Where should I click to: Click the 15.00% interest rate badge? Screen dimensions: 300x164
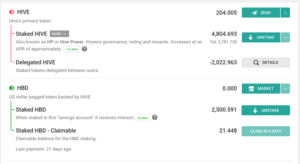143,118
